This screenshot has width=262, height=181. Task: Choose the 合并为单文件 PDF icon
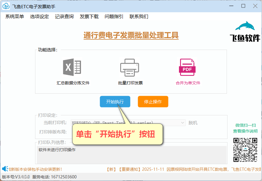(x=187, y=67)
